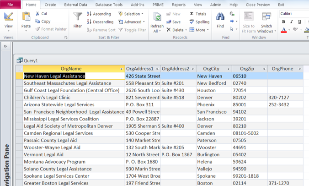Open the OrgName column filter dropdown

121,69
